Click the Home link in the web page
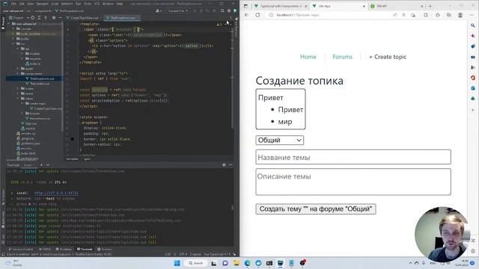Image resolution: width=479 pixels, height=269 pixels. click(x=308, y=57)
